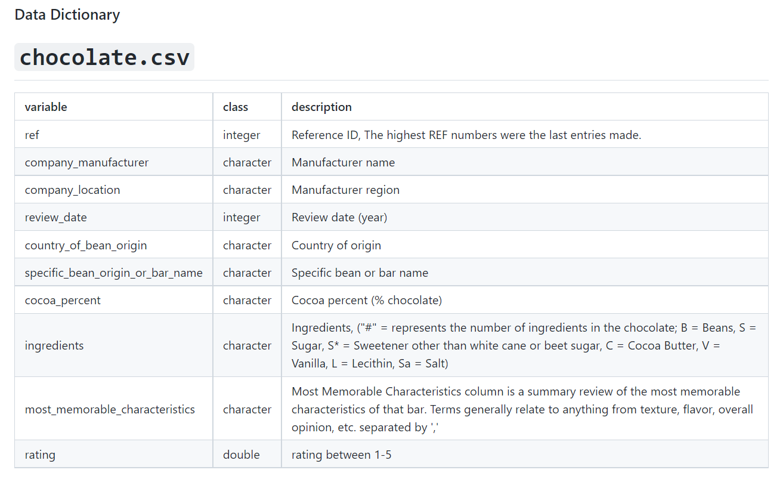The image size is (783, 479).
Task: Select the "rating" variable name
Action: click(40, 455)
